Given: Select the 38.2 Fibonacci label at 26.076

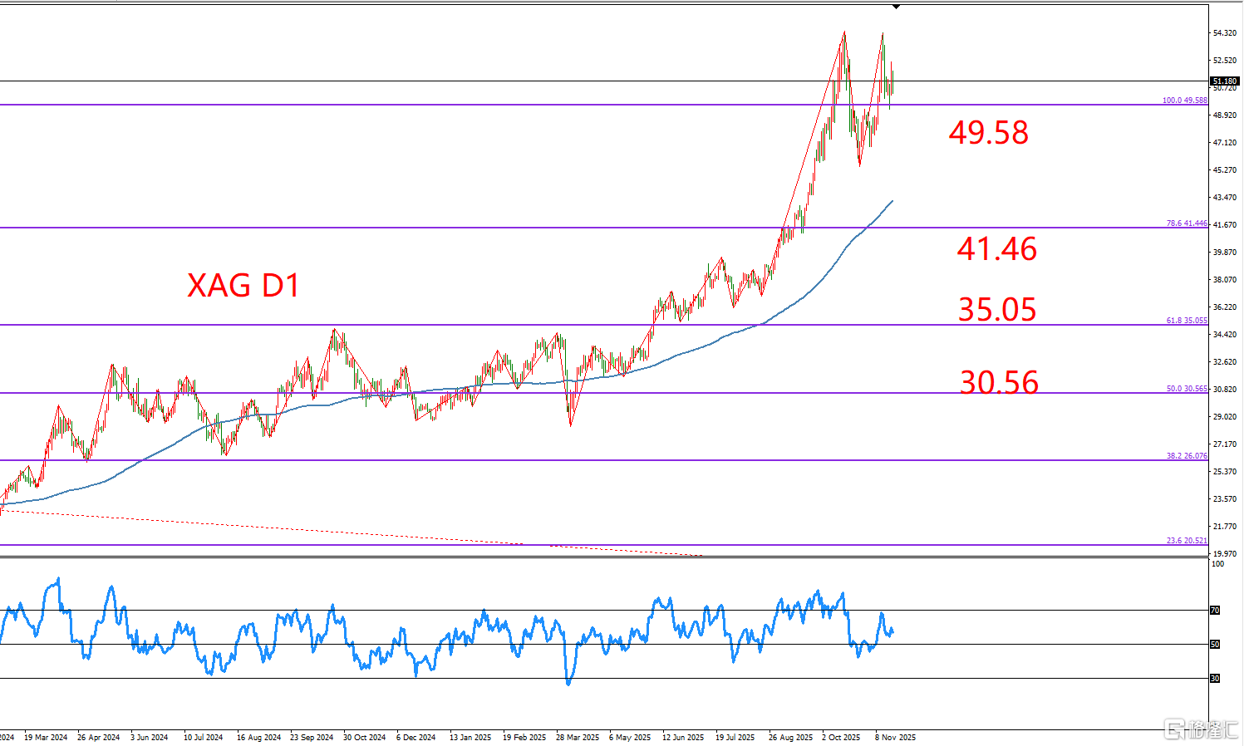Looking at the screenshot, I should pos(1187,456).
